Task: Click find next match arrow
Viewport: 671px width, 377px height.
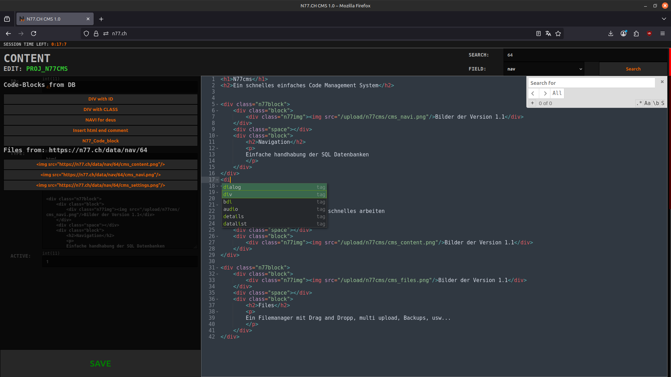Action: (x=545, y=93)
